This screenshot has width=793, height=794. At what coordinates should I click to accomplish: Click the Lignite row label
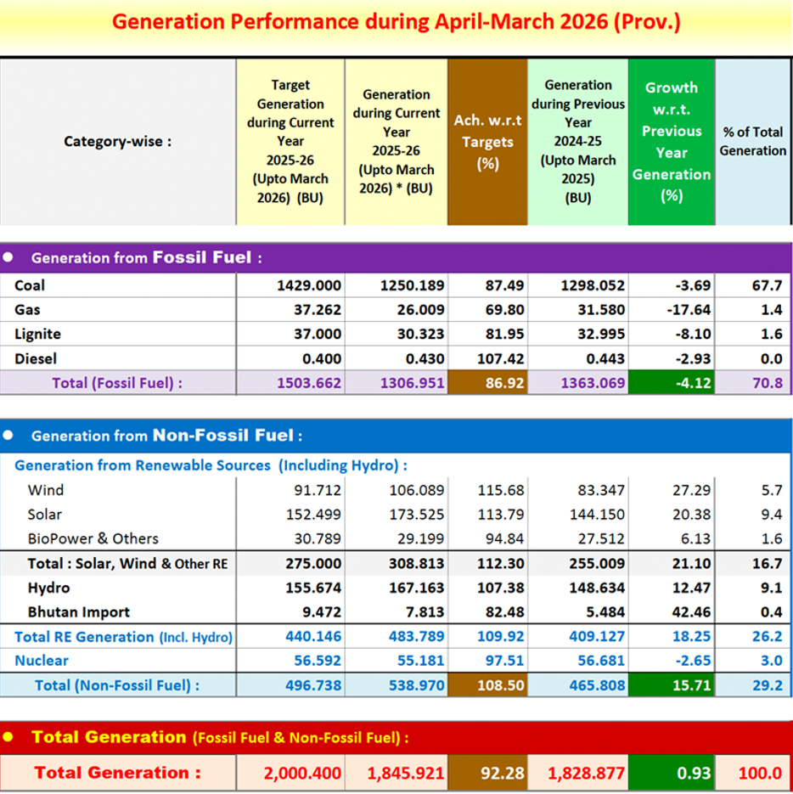pyautogui.click(x=37, y=335)
